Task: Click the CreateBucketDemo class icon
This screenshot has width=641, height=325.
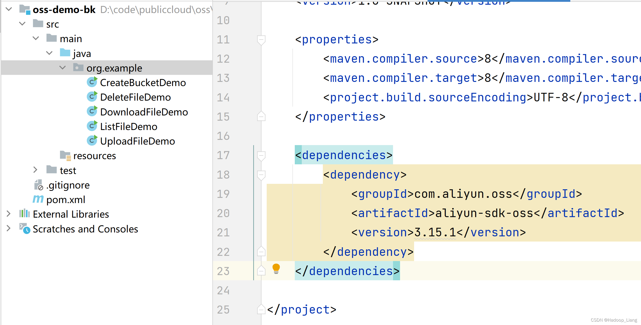Action: coord(92,82)
